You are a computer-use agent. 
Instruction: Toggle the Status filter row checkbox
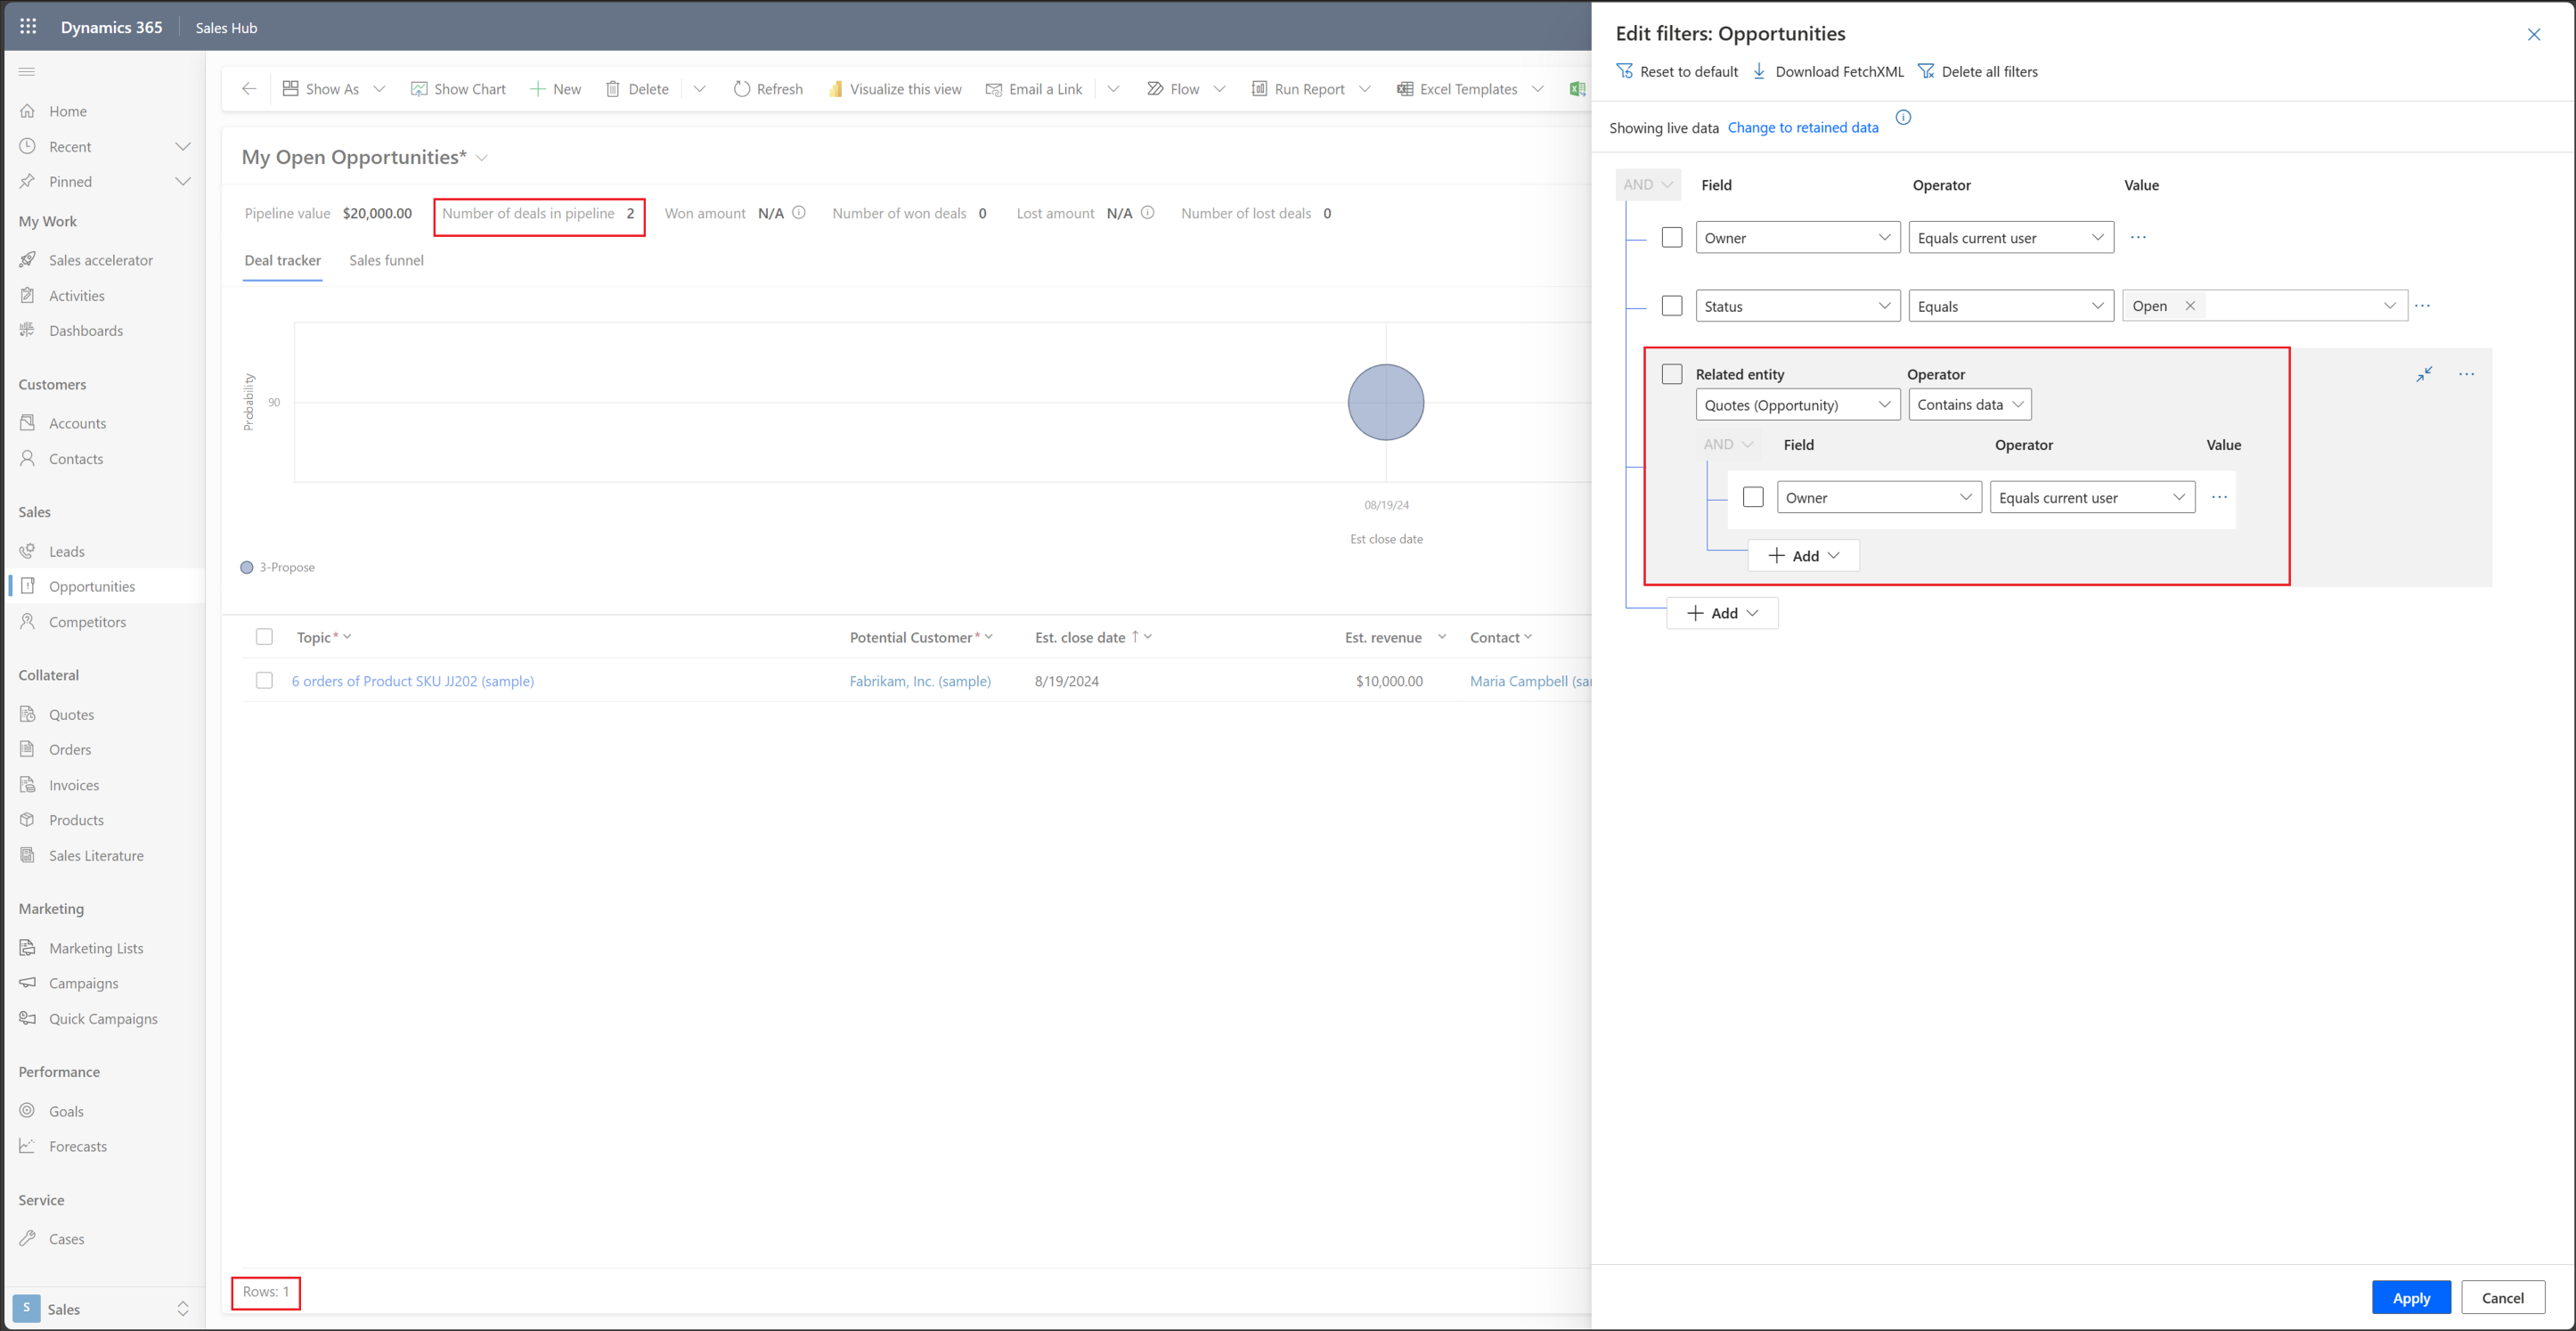[1673, 306]
